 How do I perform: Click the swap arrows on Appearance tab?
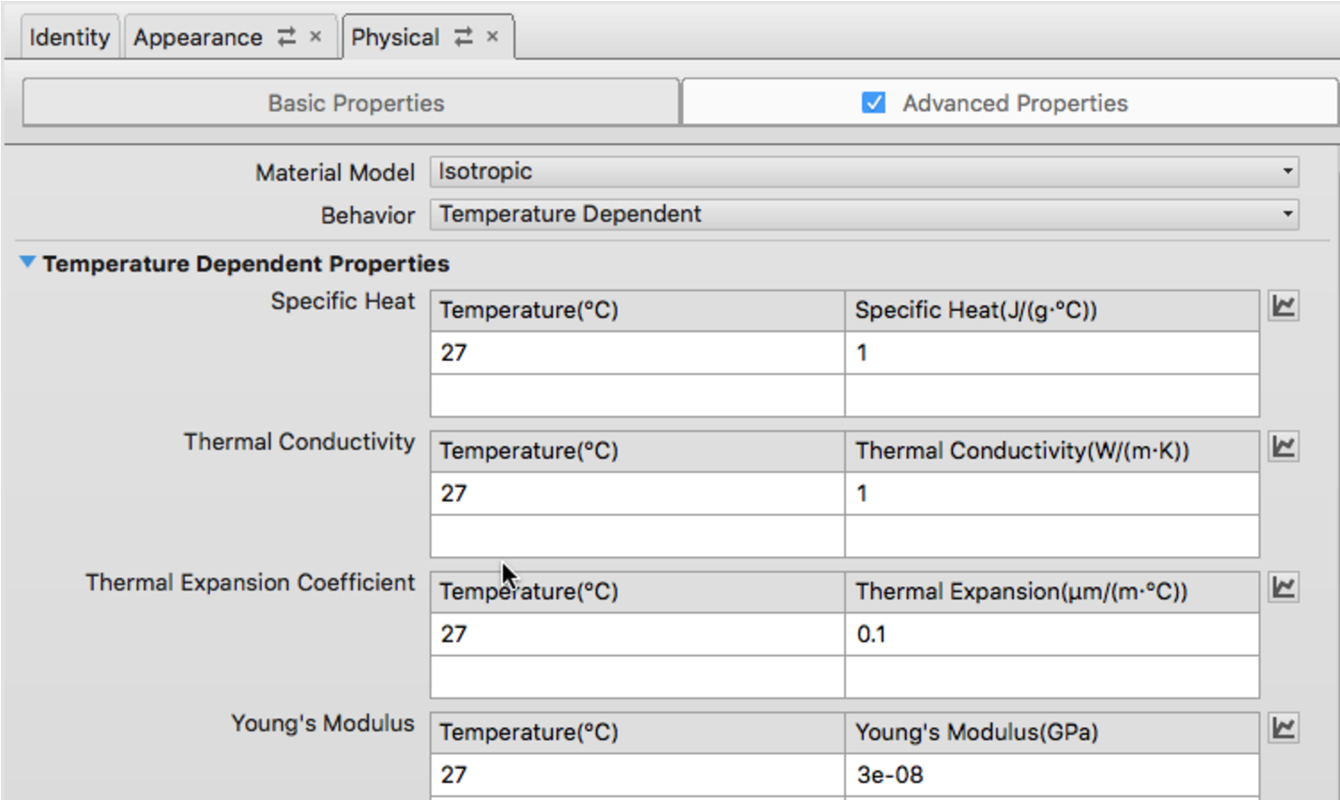point(286,36)
